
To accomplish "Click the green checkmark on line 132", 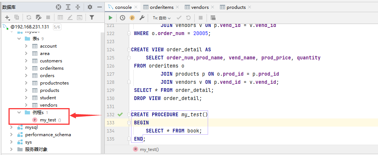I will click(120, 114).
